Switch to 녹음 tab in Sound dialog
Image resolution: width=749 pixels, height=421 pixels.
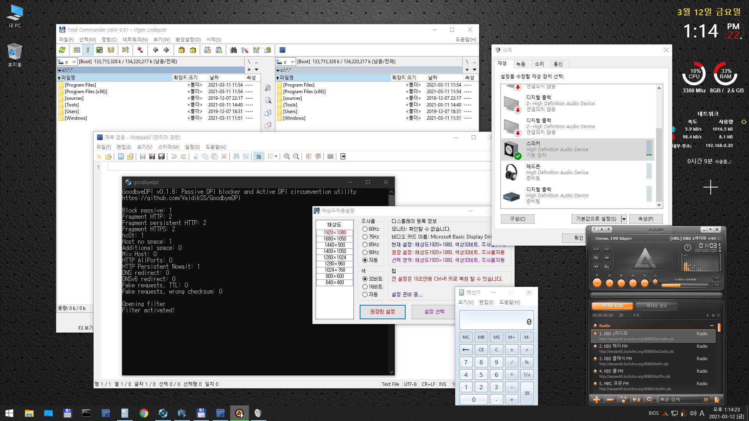click(x=521, y=64)
